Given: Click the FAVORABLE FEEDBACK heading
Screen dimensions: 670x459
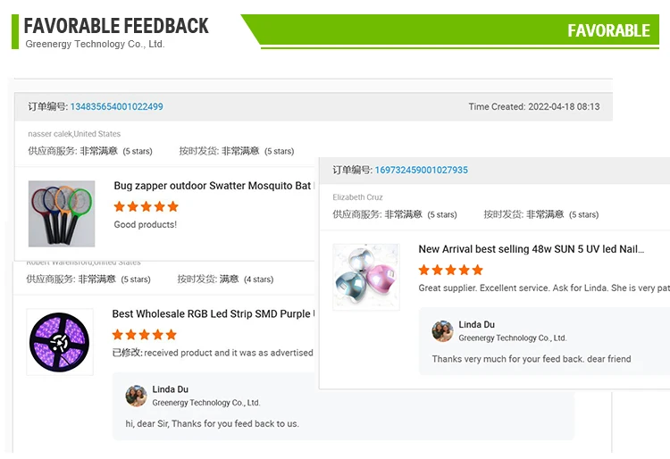Looking at the screenshot, I should click(116, 25).
